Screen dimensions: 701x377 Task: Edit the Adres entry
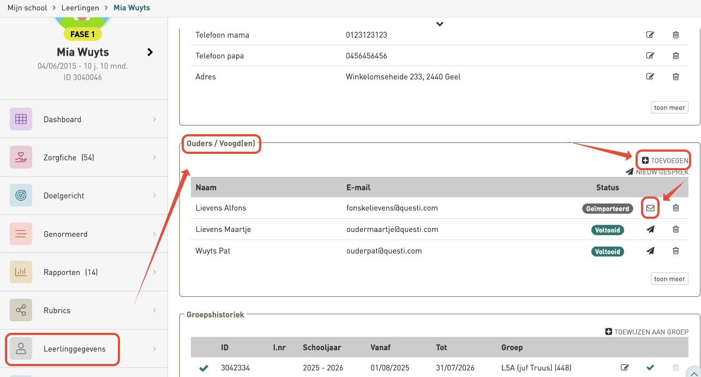click(650, 77)
